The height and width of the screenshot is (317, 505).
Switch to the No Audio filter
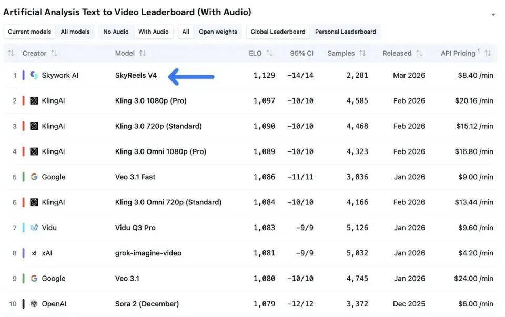(116, 32)
